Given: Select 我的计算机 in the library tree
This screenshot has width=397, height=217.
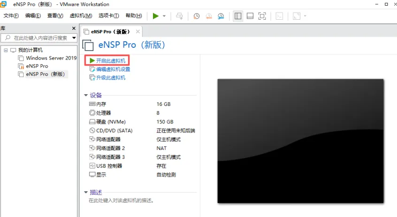Looking at the screenshot, I should tap(31, 50).
